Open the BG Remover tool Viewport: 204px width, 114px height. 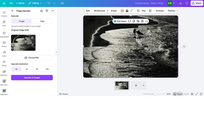coord(101,11)
